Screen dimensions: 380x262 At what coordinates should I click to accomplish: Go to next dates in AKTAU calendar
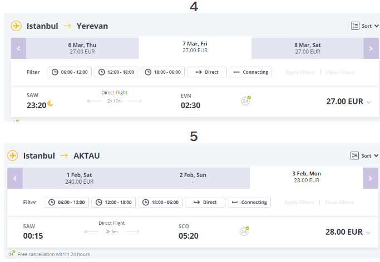pyautogui.click(x=371, y=178)
